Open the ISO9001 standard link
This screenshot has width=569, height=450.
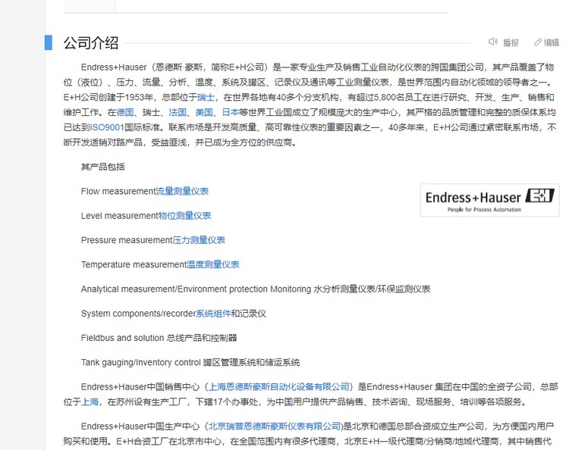coord(107,127)
